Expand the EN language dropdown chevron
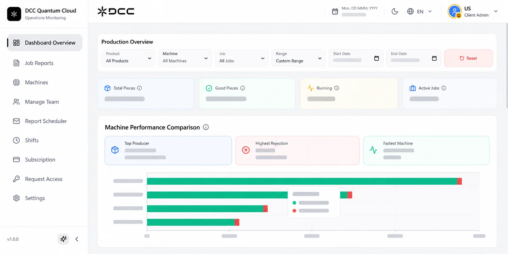This screenshot has width=508, height=254. [x=430, y=11]
